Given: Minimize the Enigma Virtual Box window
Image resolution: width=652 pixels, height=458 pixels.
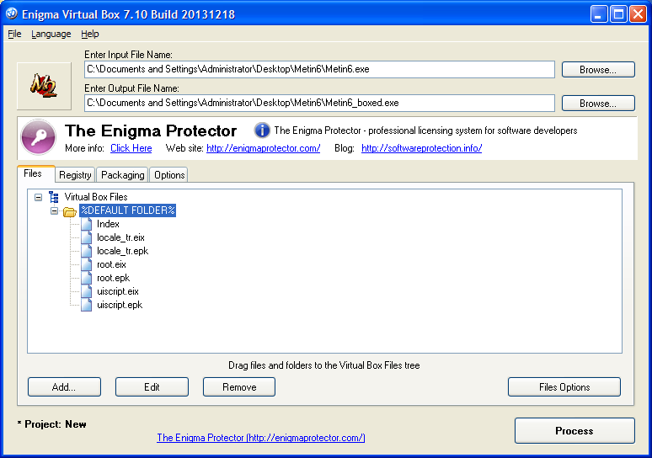Looking at the screenshot, I should [x=599, y=14].
